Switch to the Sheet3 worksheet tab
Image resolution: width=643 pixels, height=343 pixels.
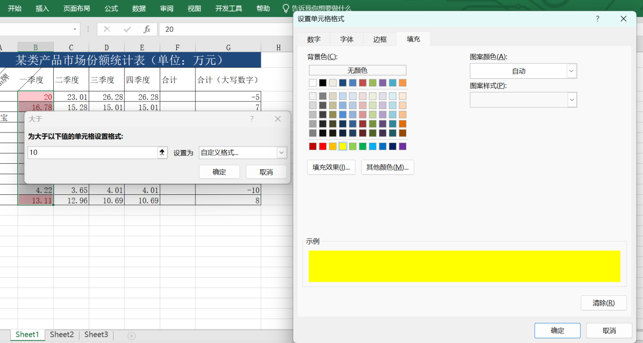[96, 334]
